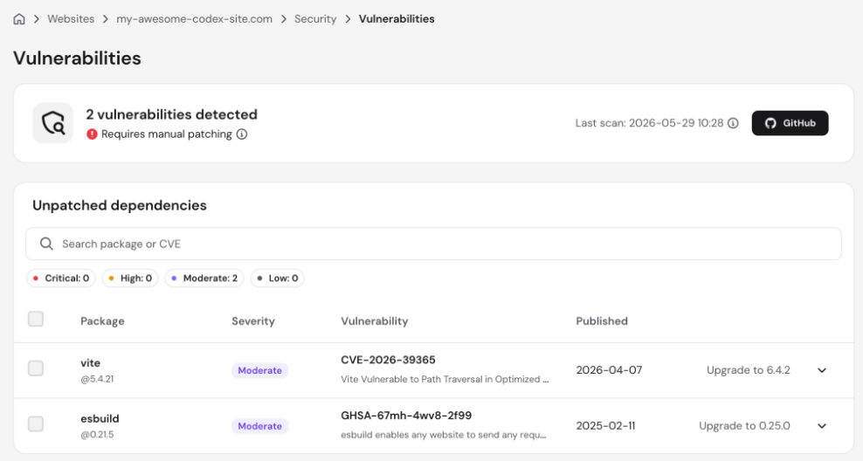Expand the vite vulnerability row chevron

pos(822,370)
